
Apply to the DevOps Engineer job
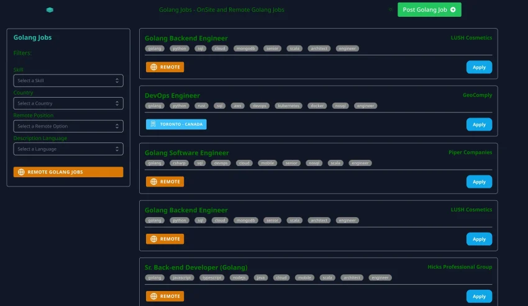(479, 124)
